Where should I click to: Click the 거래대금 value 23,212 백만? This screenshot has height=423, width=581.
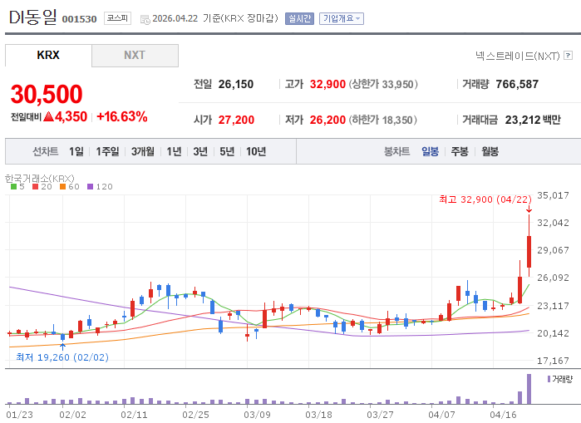coord(533,120)
